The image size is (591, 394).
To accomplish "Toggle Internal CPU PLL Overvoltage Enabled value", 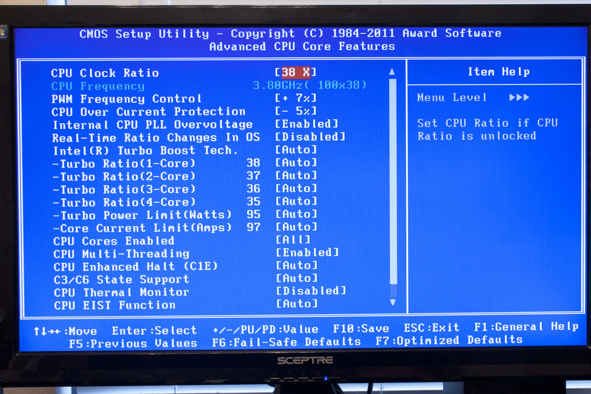I will 307,124.
